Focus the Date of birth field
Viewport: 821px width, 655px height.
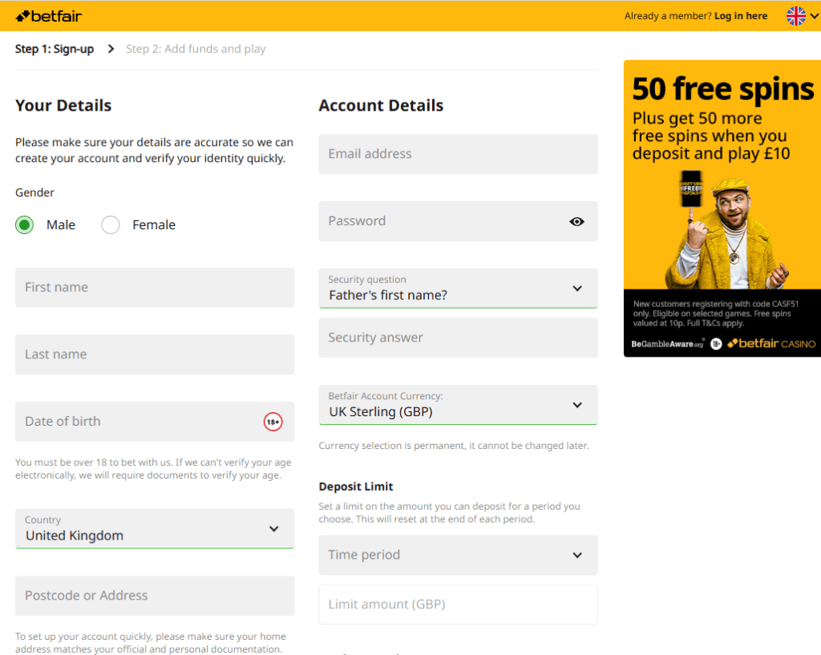click(x=155, y=422)
